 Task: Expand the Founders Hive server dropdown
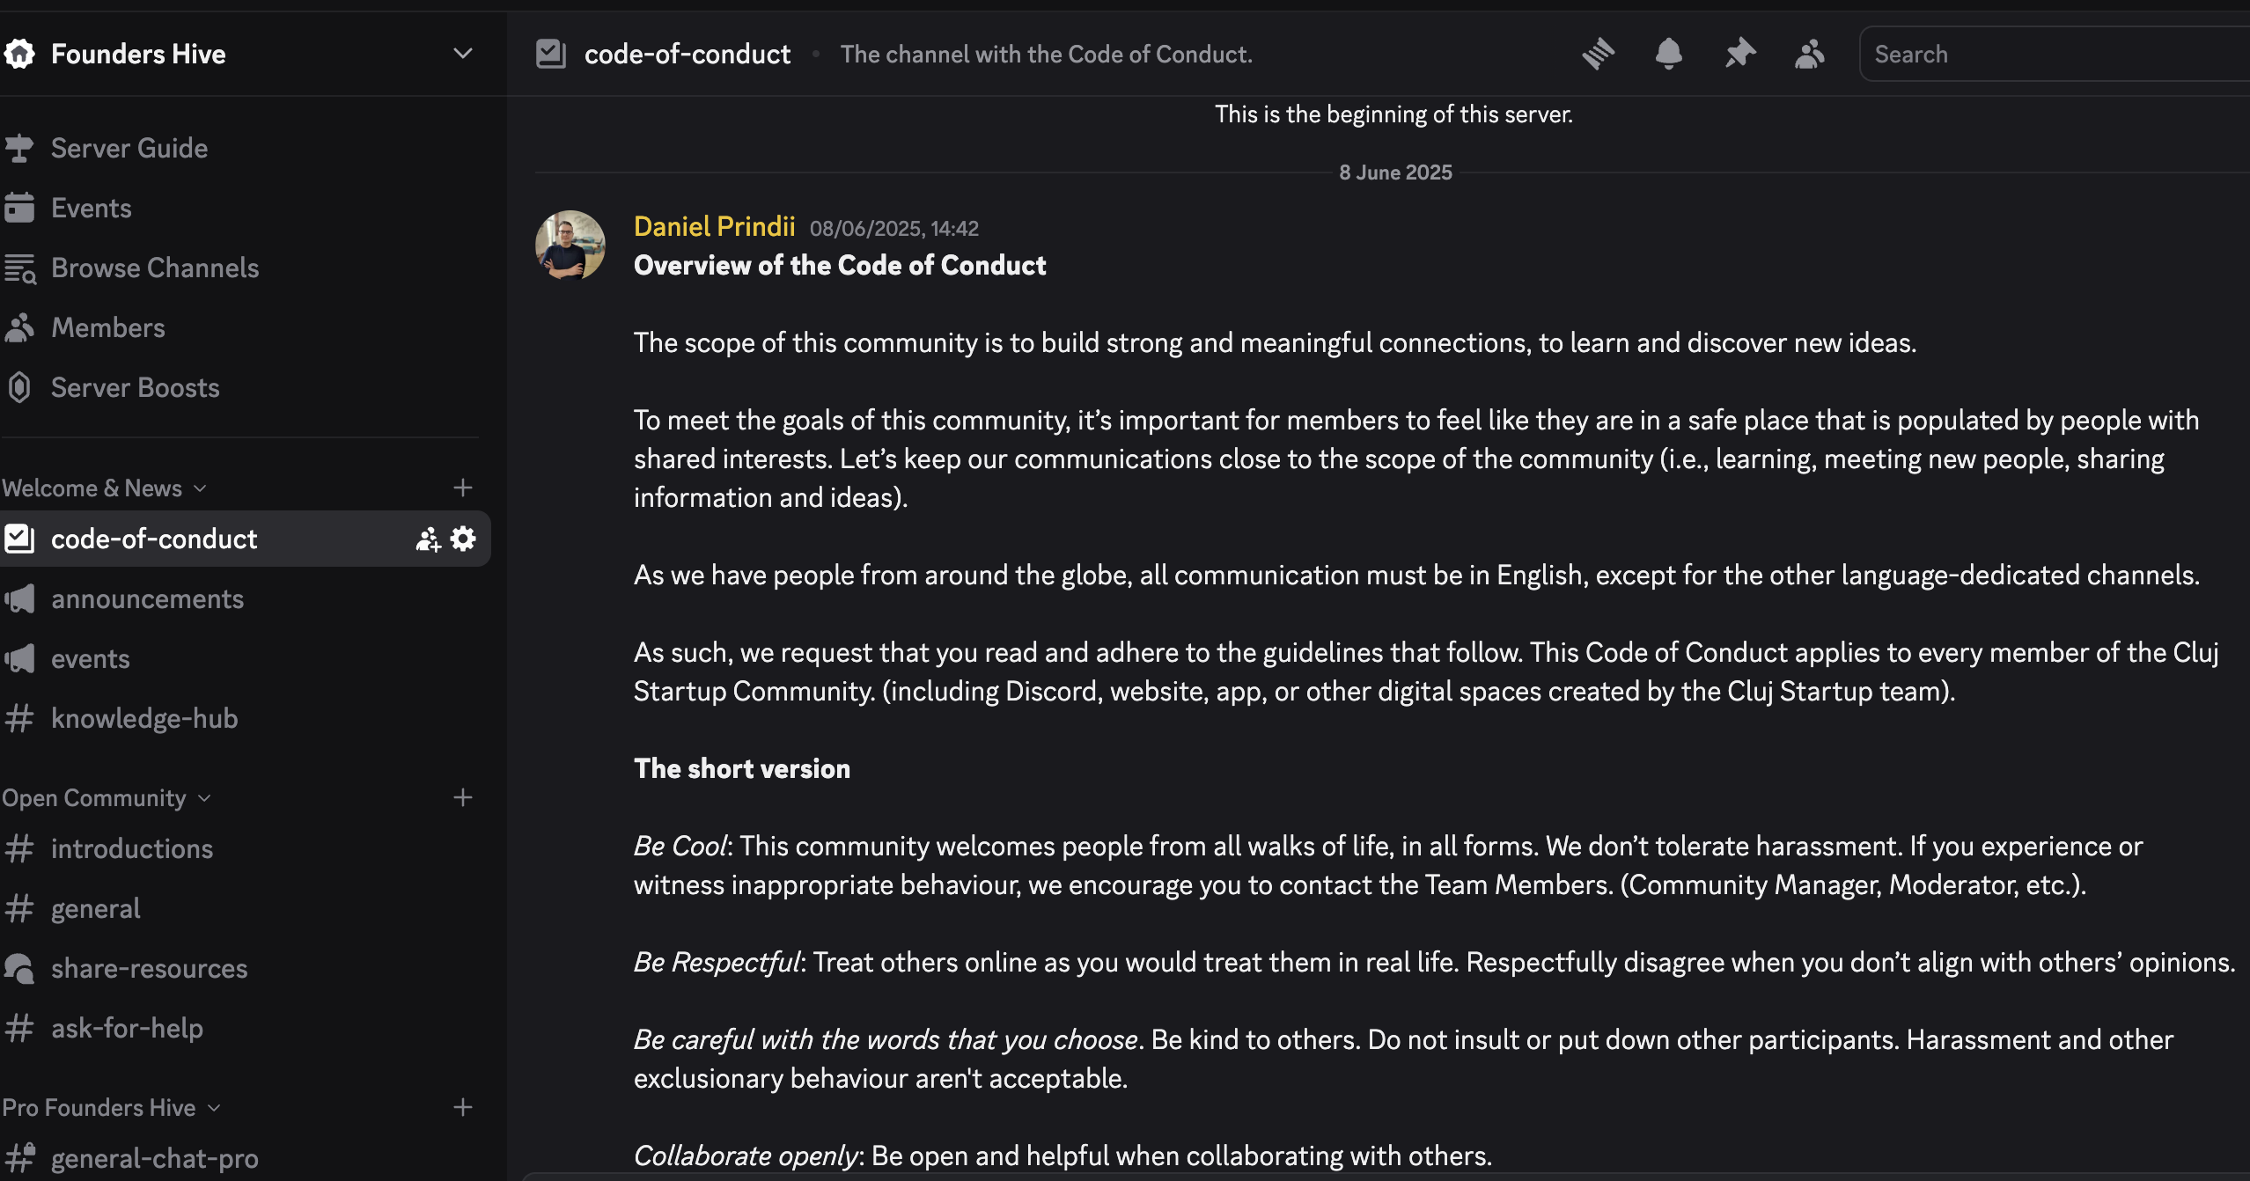click(x=463, y=54)
